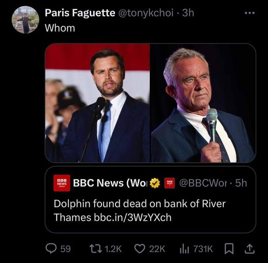Screen dimensions: 268x263
Task: Open quoted tweet about Dolphin found dead
Action: click(150, 200)
